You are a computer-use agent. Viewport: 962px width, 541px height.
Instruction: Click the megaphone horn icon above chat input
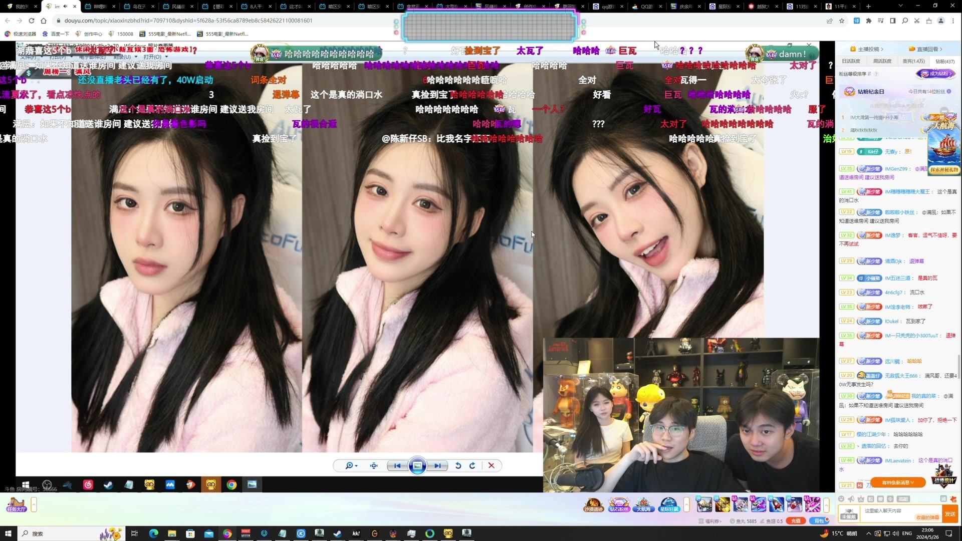851,499
